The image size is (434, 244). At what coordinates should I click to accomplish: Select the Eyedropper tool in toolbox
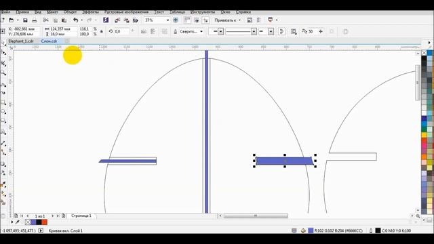pyautogui.click(x=3, y=184)
